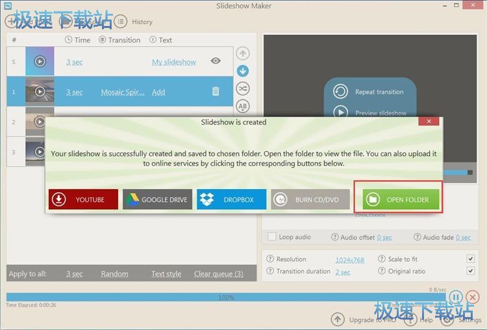Move slide down with blue arrow icon
The height and width of the screenshot is (330, 487).
[x=243, y=71]
